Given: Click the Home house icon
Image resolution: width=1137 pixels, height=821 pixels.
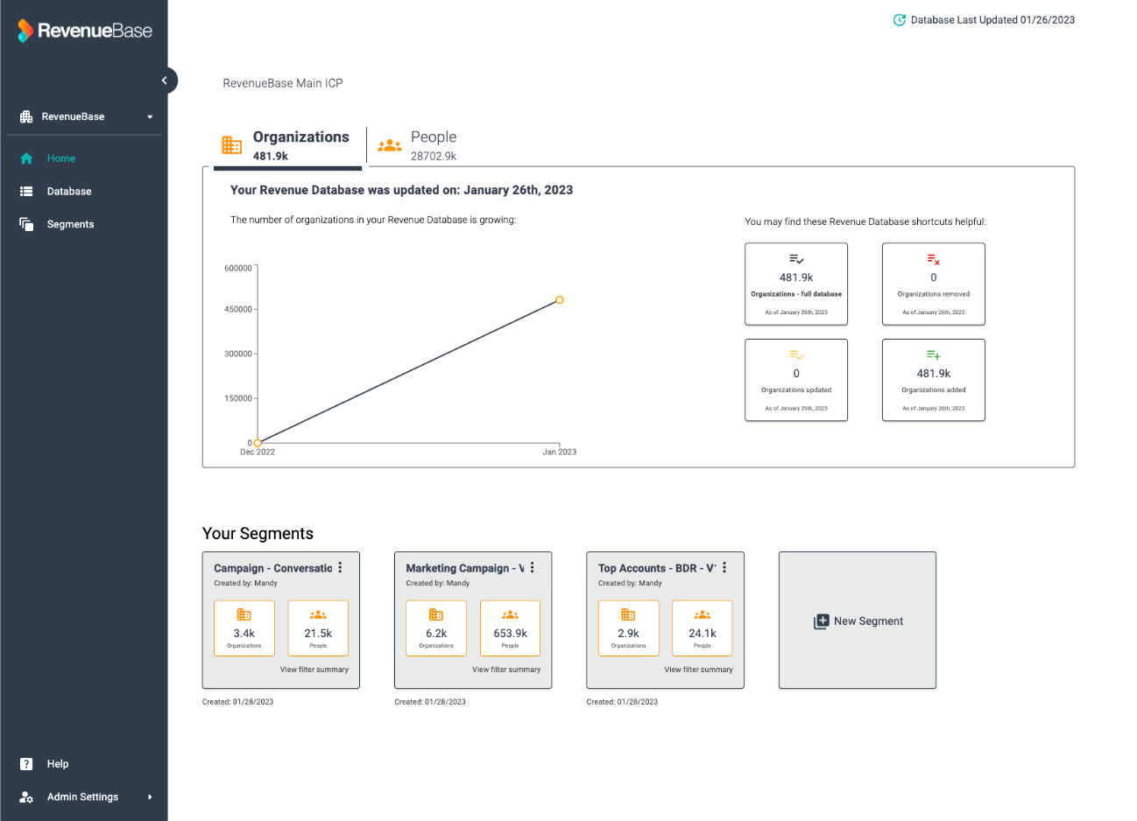Looking at the screenshot, I should (x=26, y=158).
